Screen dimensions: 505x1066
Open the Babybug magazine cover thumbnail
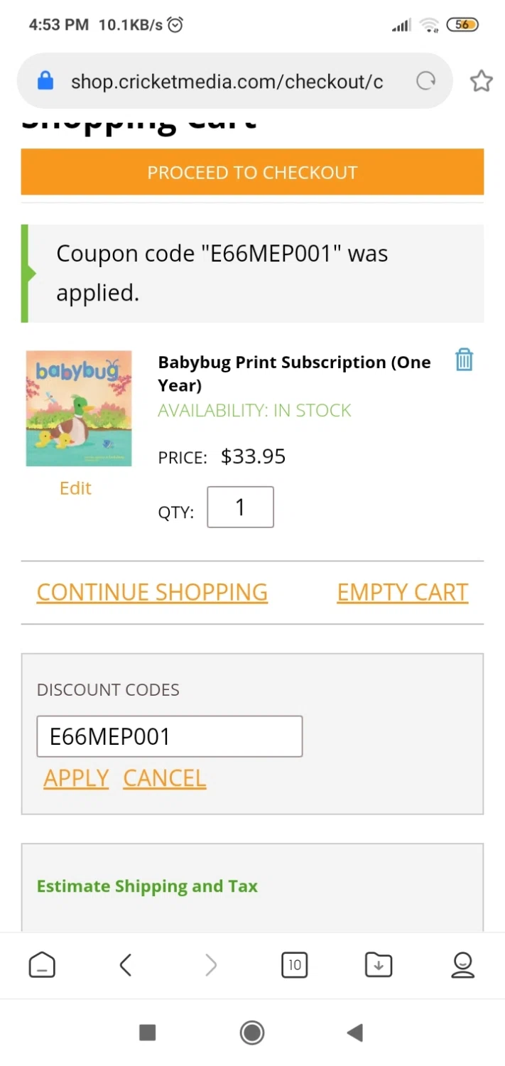[x=79, y=408]
